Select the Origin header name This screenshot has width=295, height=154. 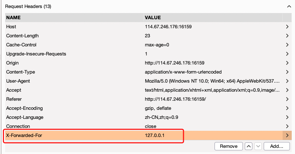[12, 63]
